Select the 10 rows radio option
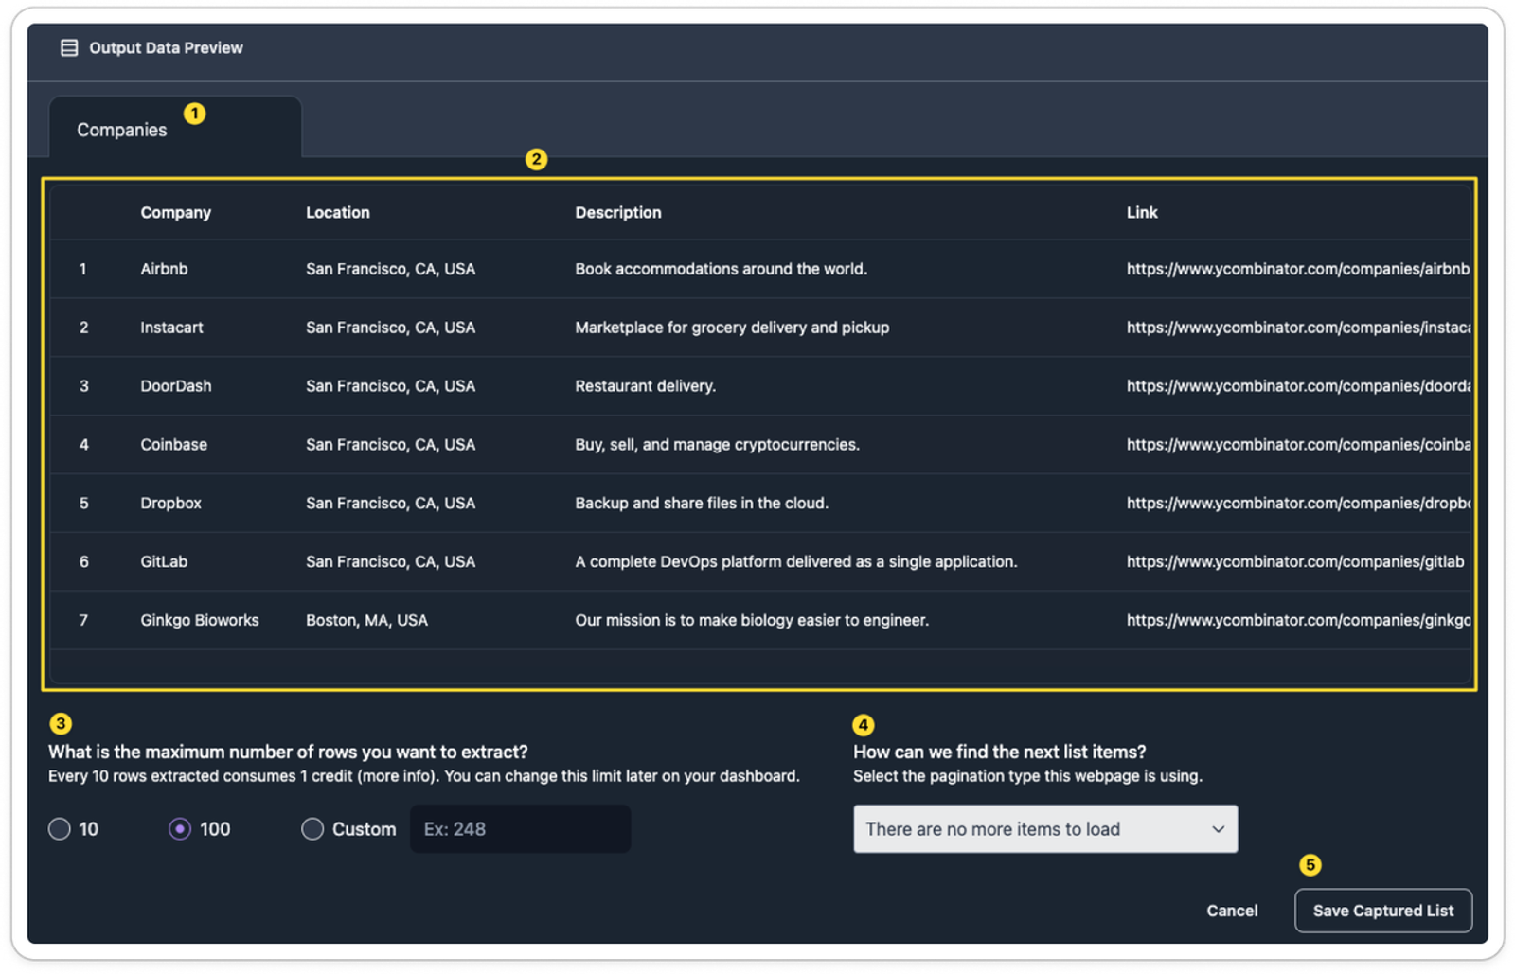This screenshot has width=1515, height=974. click(x=60, y=829)
